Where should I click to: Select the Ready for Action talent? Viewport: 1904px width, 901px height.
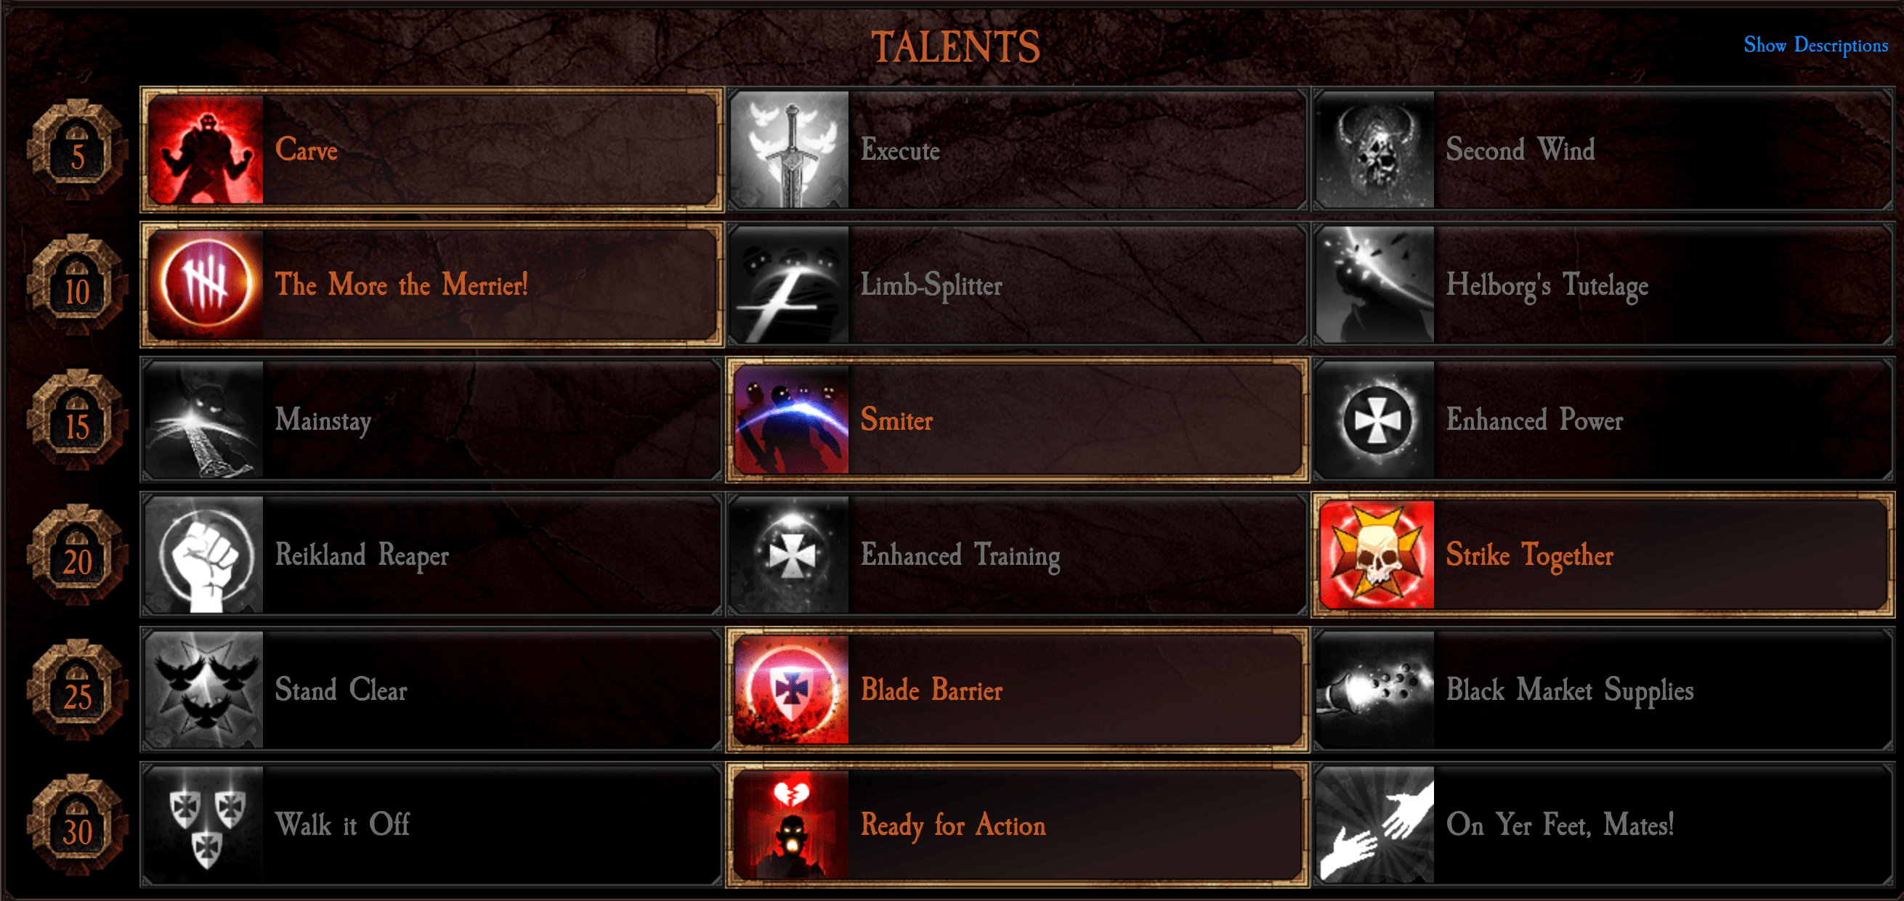(1017, 825)
